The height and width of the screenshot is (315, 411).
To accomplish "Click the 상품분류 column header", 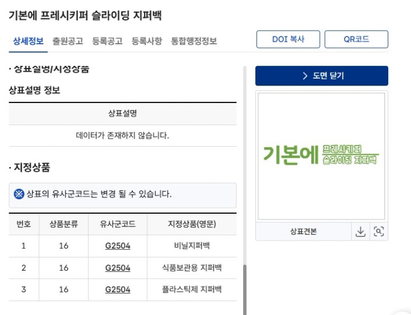I will pyautogui.click(x=64, y=224).
